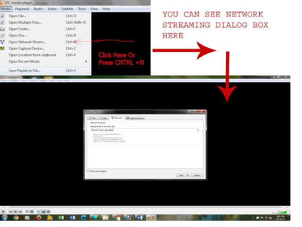302x227 pixels.
Task: Select the Network tab in Open Media
Action: tap(117, 118)
